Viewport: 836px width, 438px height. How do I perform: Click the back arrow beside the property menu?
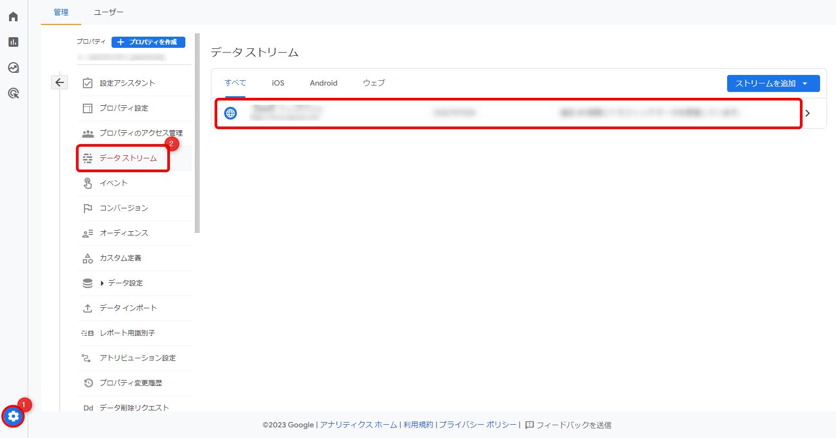point(59,82)
